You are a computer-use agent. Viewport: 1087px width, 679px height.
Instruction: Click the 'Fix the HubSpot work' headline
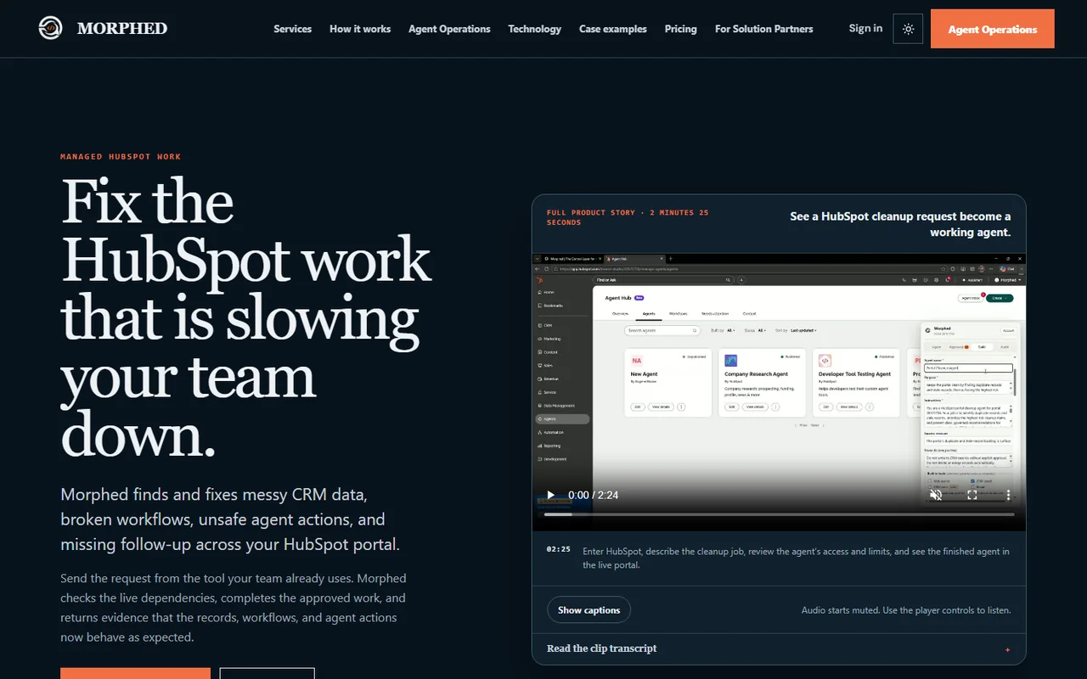[246, 317]
